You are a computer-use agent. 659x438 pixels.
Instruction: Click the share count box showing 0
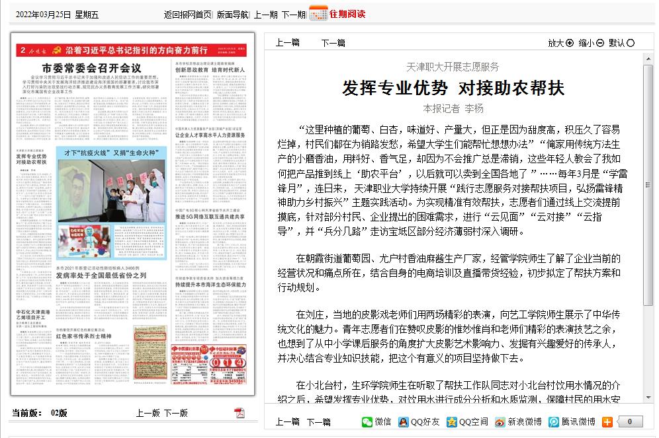click(630, 421)
